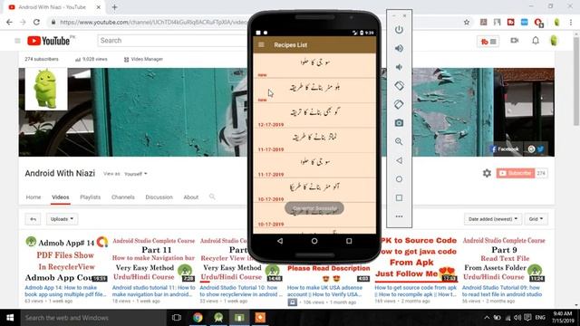Open View as Yourself dropdown
This screenshot has height=326, width=580.
135,174
